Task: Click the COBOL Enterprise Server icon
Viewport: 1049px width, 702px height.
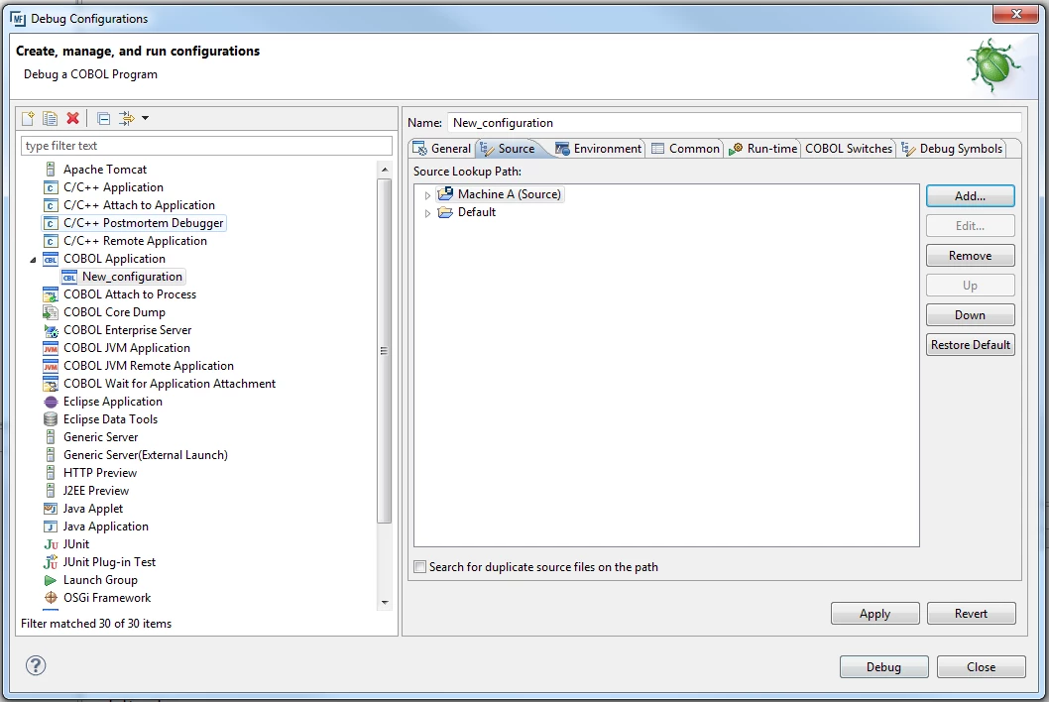Action: point(51,330)
